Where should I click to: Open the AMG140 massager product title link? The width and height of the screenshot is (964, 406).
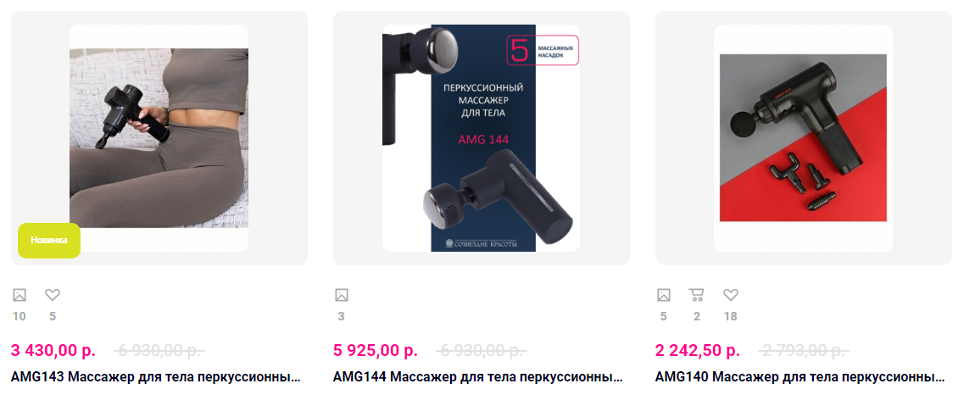[800, 376]
